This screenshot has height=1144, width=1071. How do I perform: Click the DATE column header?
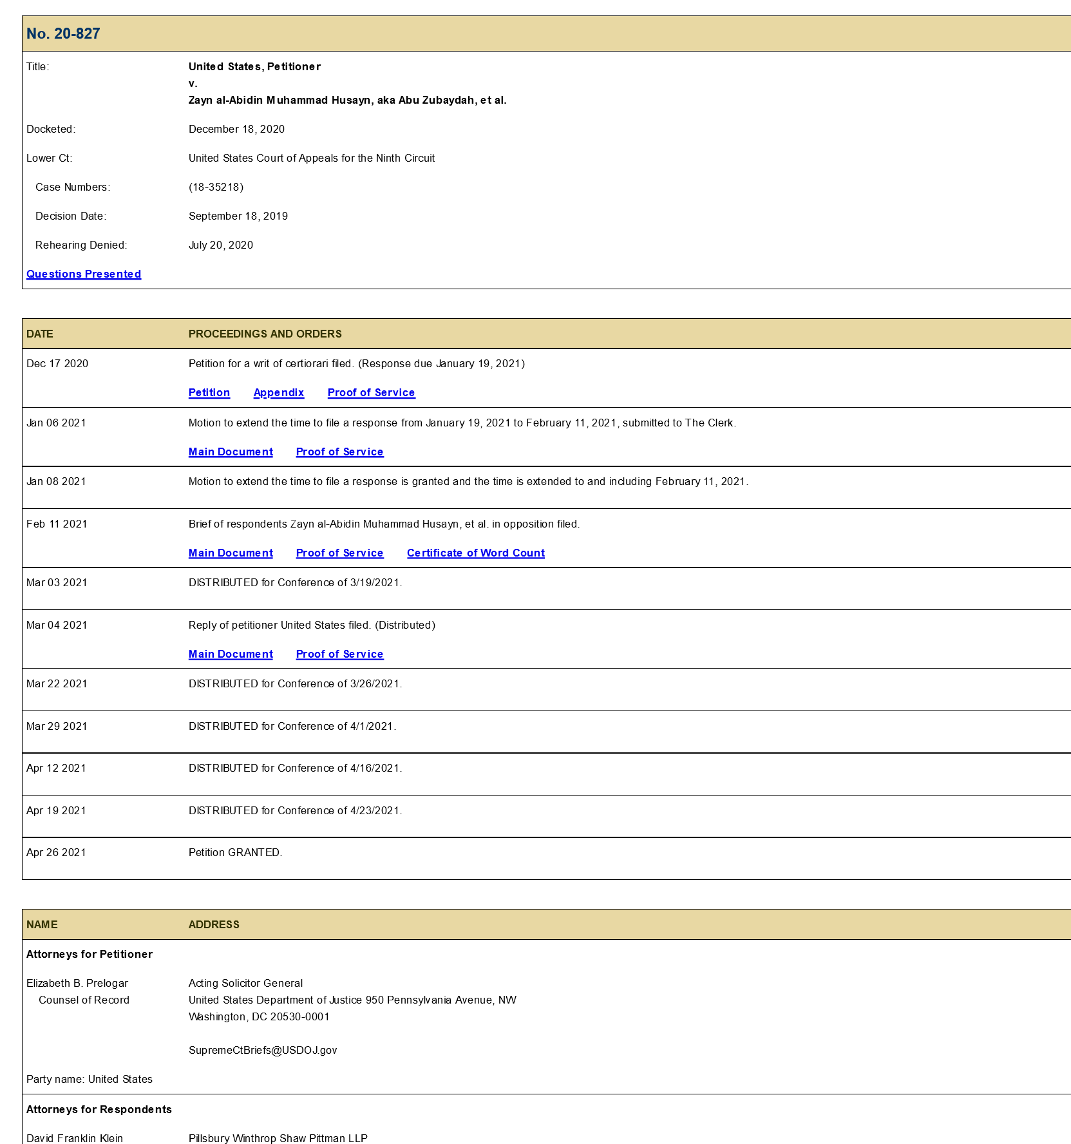(x=40, y=334)
